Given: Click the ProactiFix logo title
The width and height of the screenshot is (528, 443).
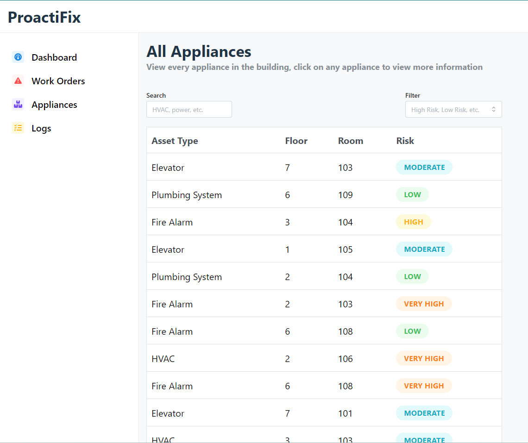Looking at the screenshot, I should coord(44,17).
